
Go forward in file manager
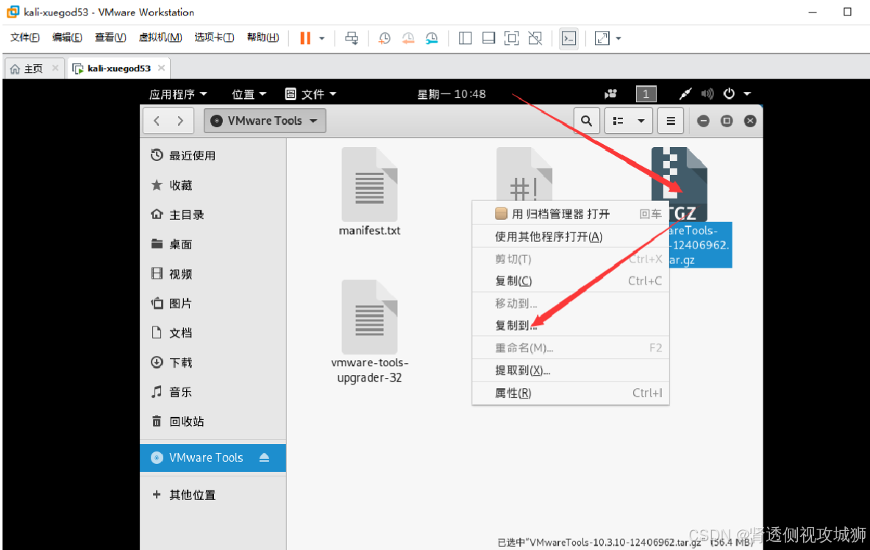tap(180, 121)
